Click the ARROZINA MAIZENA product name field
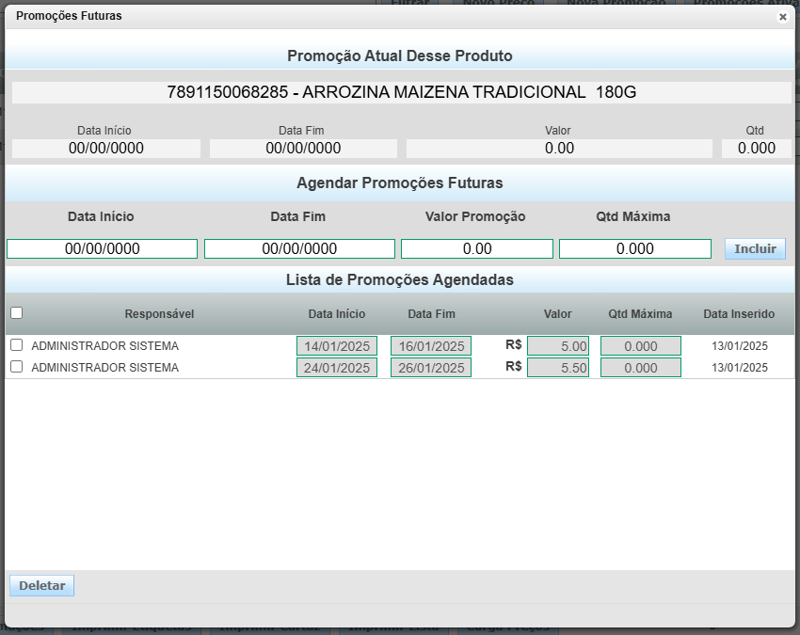This screenshot has height=635, width=800. click(401, 92)
